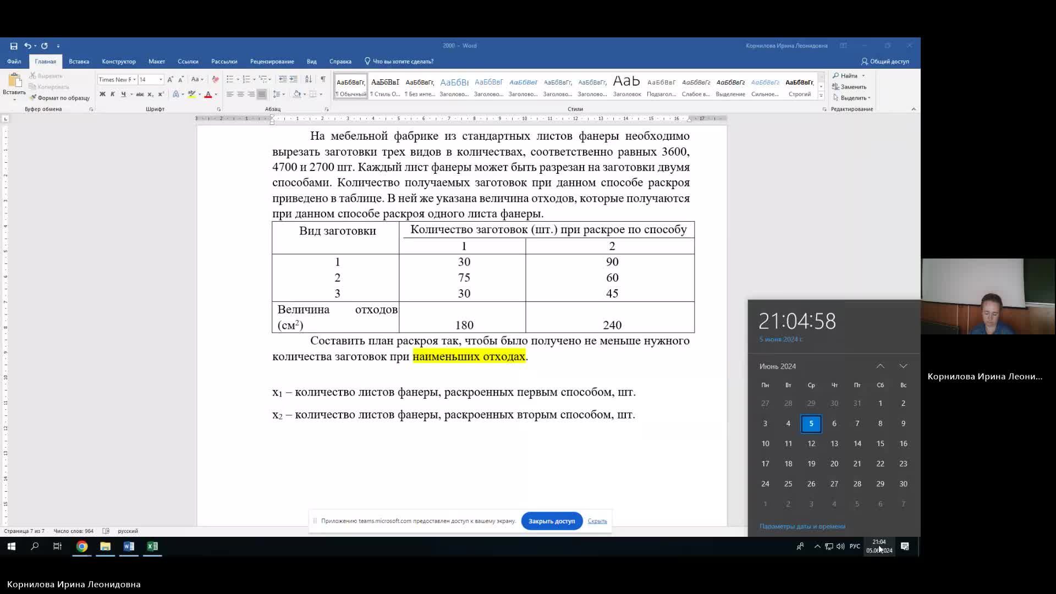The width and height of the screenshot is (1056, 594).
Task: Expand the Styles gallery more arrow
Action: click(x=821, y=96)
